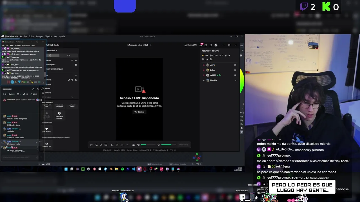Open the help question mark icon
This screenshot has width=360, height=202.
206,45
